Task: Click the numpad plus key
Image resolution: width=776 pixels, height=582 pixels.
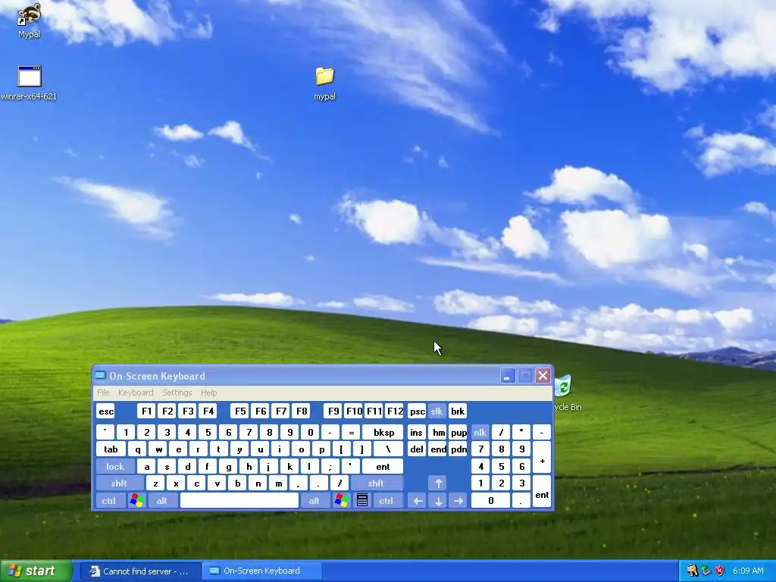Action: 542,458
